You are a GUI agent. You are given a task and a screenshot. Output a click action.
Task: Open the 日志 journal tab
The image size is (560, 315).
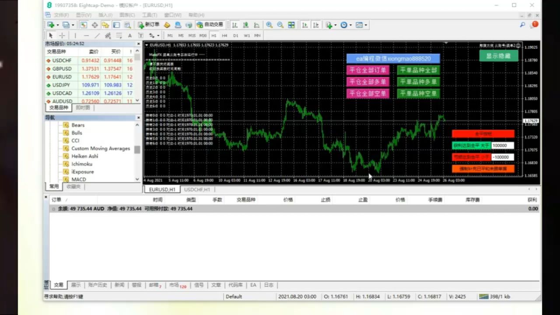pos(269,285)
